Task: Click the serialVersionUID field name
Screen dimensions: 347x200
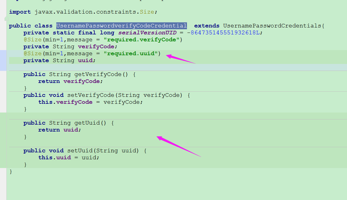Action: pos(147,33)
